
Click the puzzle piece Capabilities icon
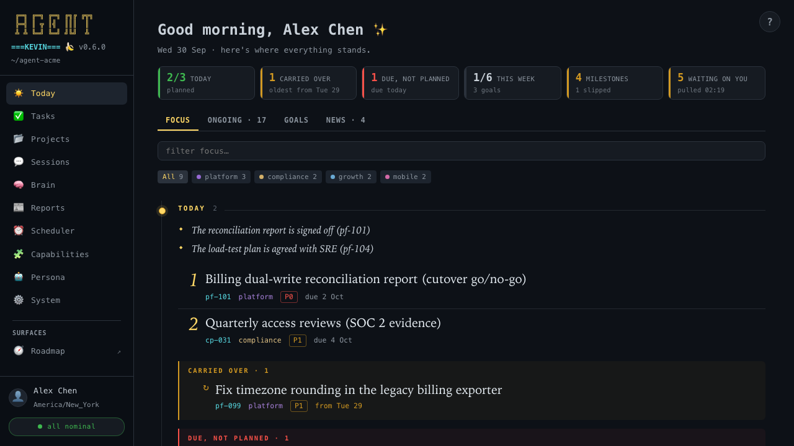point(19,254)
